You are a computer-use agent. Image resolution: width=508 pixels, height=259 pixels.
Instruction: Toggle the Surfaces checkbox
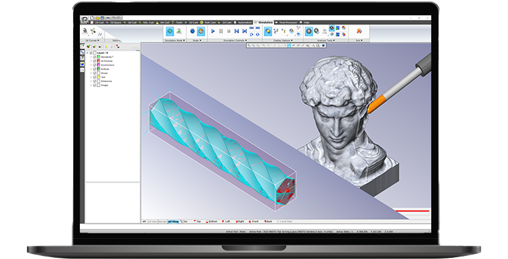click(95, 69)
